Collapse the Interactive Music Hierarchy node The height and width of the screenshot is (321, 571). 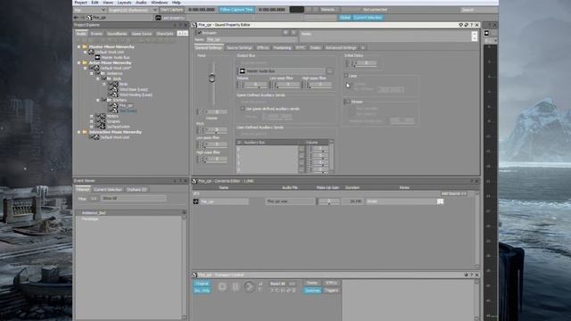[79, 132]
